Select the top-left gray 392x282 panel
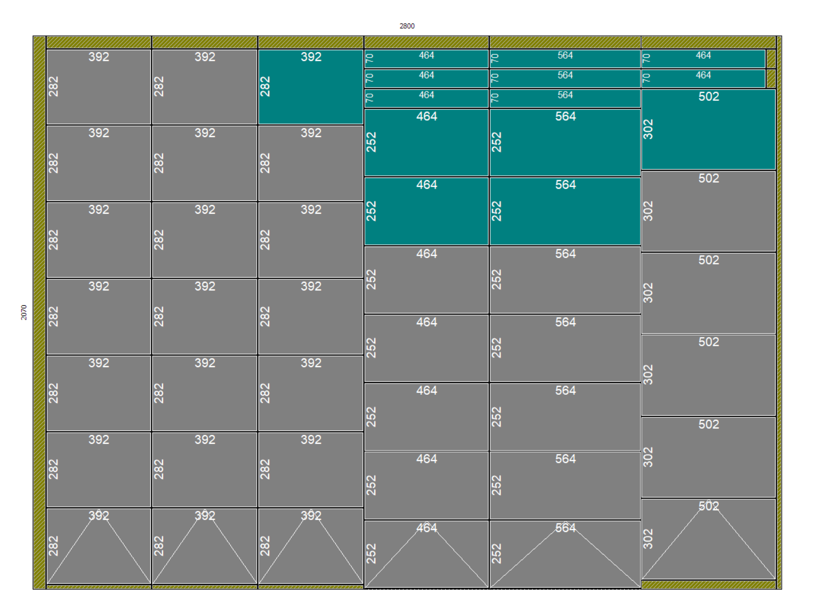This screenshot has height=607, width=813. 99,87
